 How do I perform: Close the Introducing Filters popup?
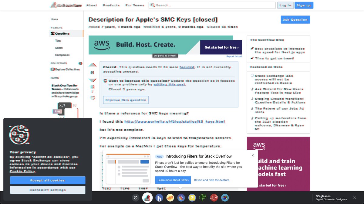point(253,155)
